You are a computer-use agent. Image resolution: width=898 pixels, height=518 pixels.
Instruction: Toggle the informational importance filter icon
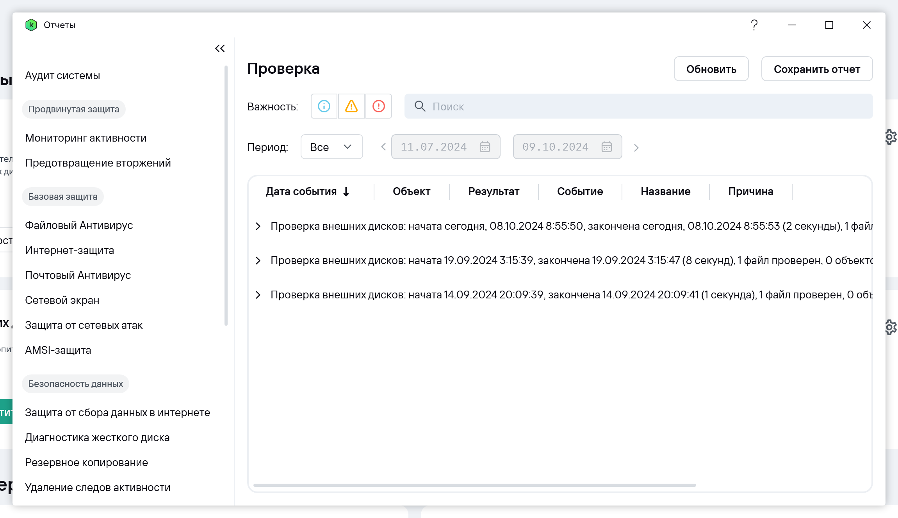coord(324,106)
